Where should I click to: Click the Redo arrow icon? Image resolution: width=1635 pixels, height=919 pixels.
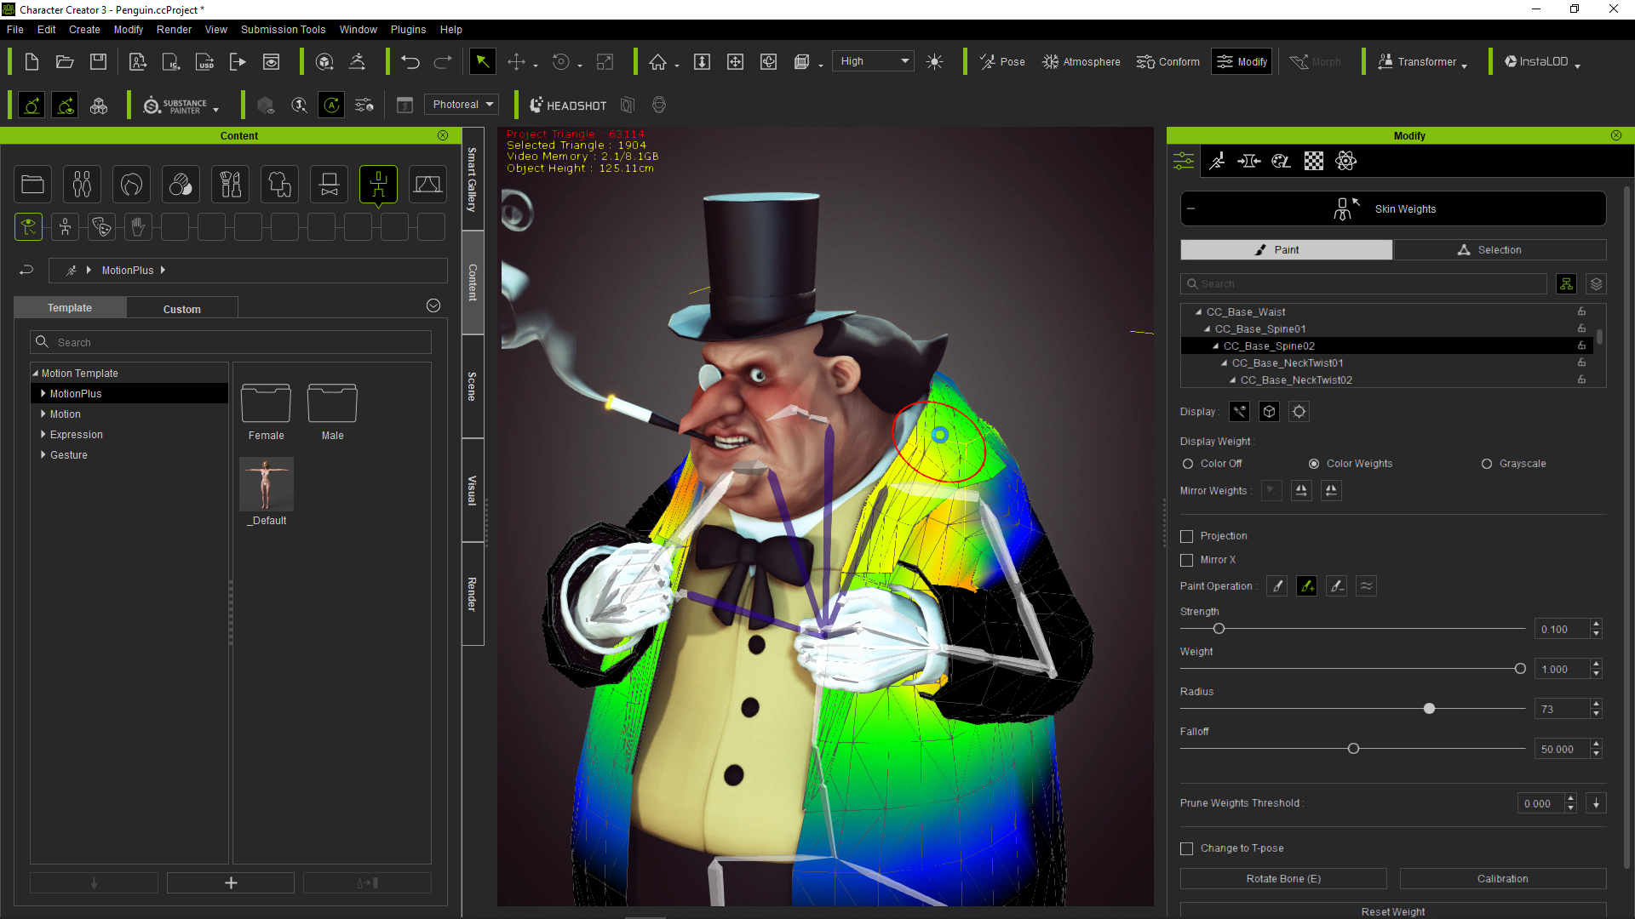point(443,61)
